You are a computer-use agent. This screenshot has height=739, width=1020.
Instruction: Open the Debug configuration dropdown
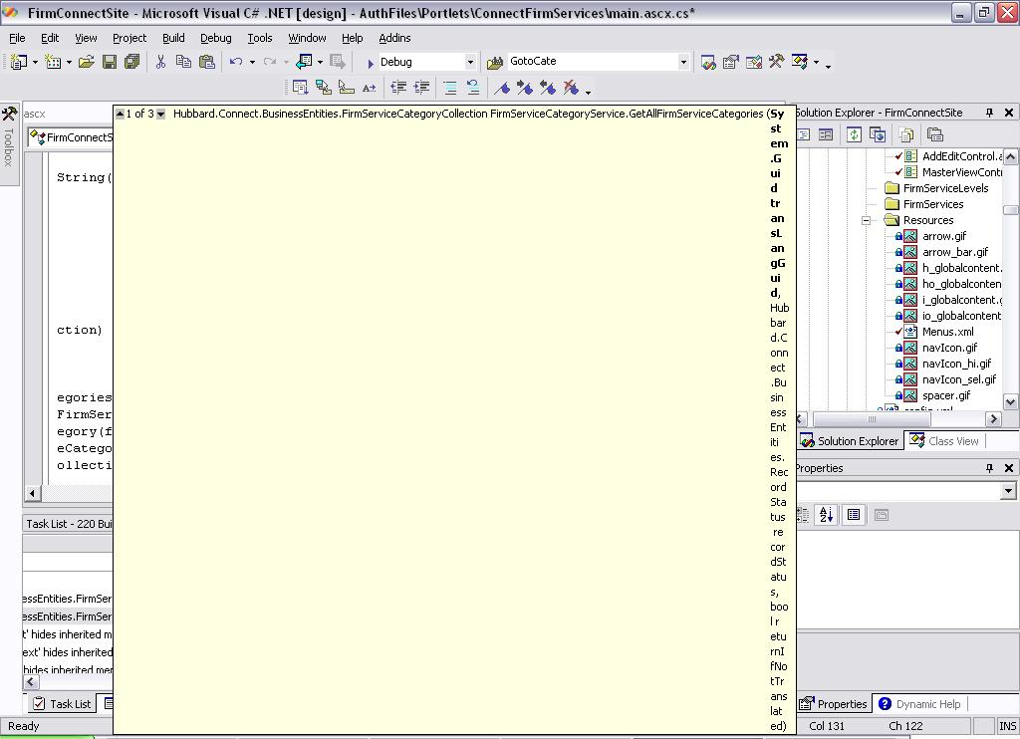[x=470, y=62]
